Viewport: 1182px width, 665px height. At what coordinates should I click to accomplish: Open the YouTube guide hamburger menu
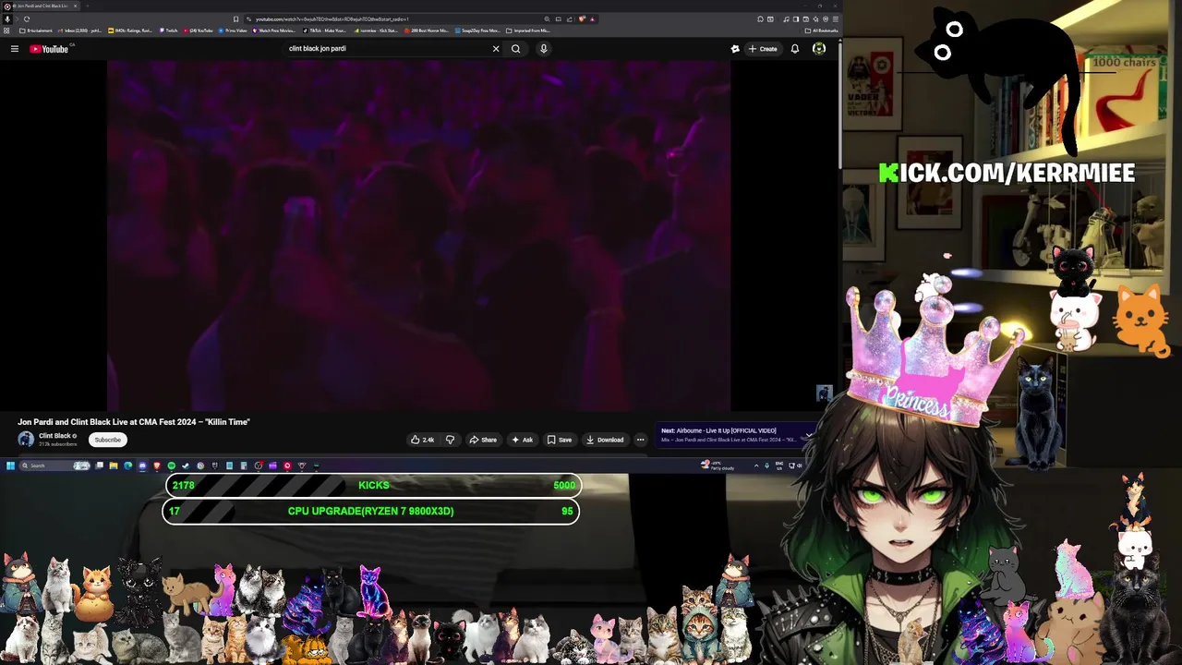coord(15,49)
